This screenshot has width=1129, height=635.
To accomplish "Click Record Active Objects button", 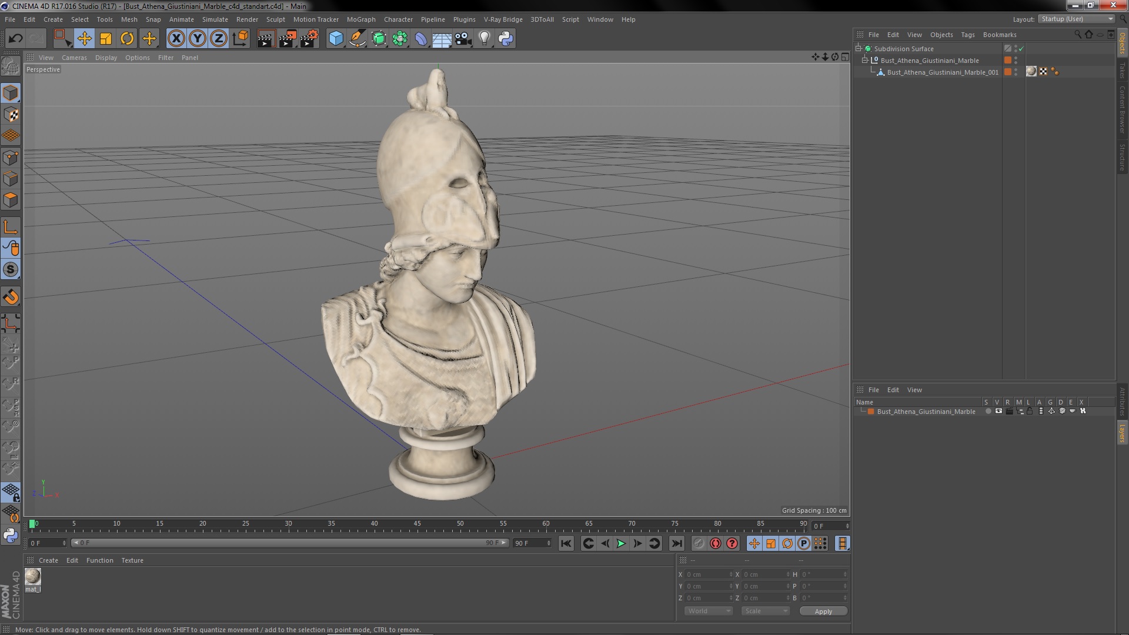I will click(x=699, y=543).
